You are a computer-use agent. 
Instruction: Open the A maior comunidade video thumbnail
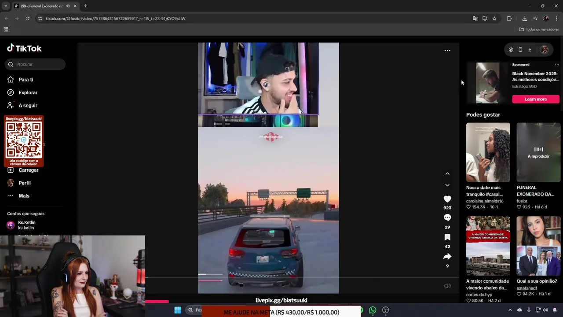[488, 246]
